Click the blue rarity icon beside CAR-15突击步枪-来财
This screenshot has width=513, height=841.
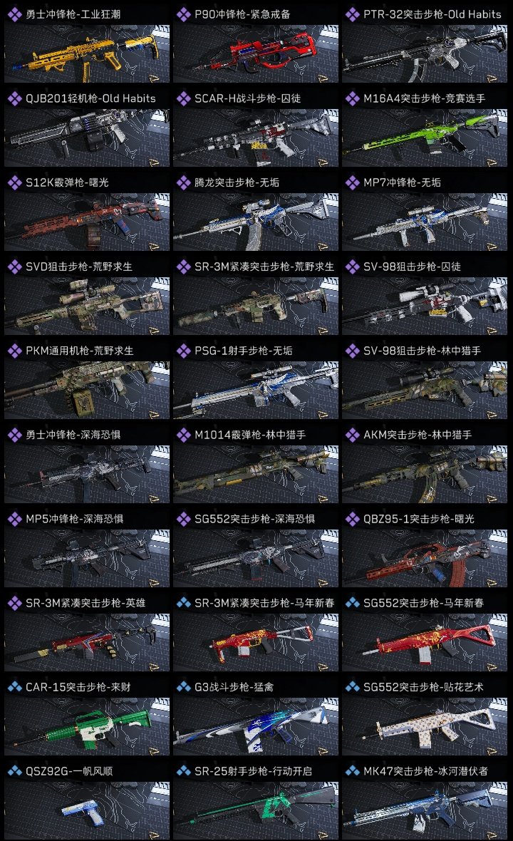pos(14,687)
